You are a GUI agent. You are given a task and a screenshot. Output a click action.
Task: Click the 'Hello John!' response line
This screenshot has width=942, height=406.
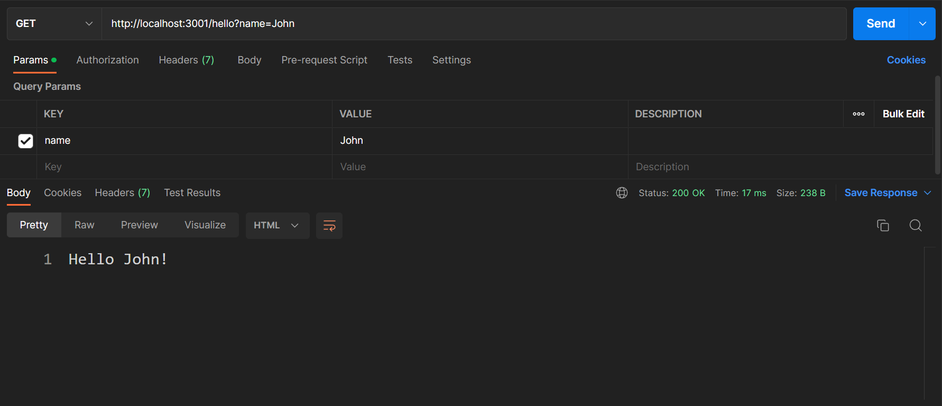click(118, 260)
